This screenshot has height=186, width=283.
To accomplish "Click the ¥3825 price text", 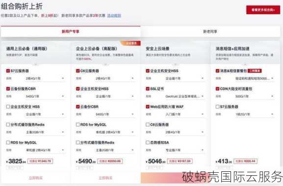I will pos(16,161).
